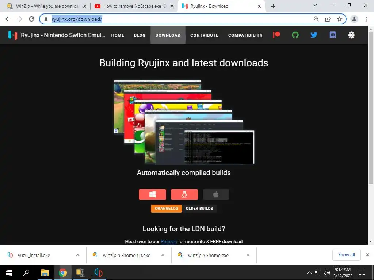Open the downloaded winzip26-home.exe file
Screen dimensions: 374x280
point(208,255)
